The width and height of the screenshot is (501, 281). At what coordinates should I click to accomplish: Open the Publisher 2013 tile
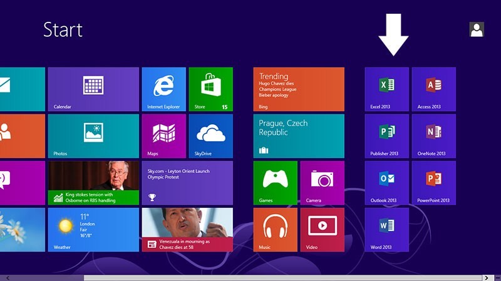[386, 136]
